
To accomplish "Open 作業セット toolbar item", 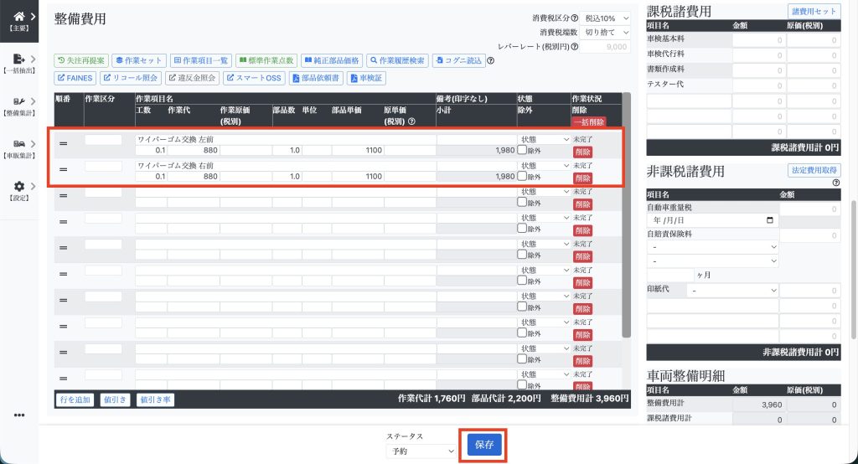I will point(138,61).
